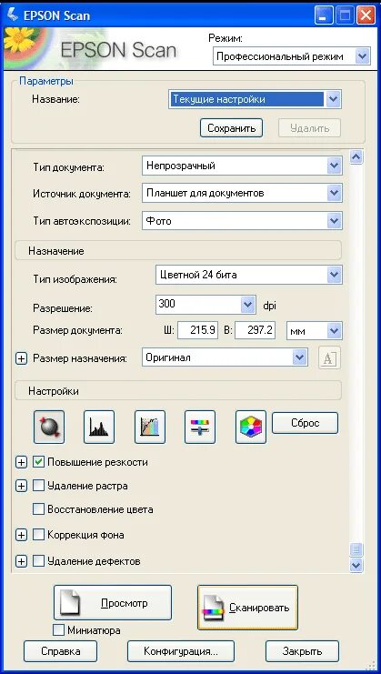
Task: Toggle Восстановление цвета checkbox
Action: 39,509
